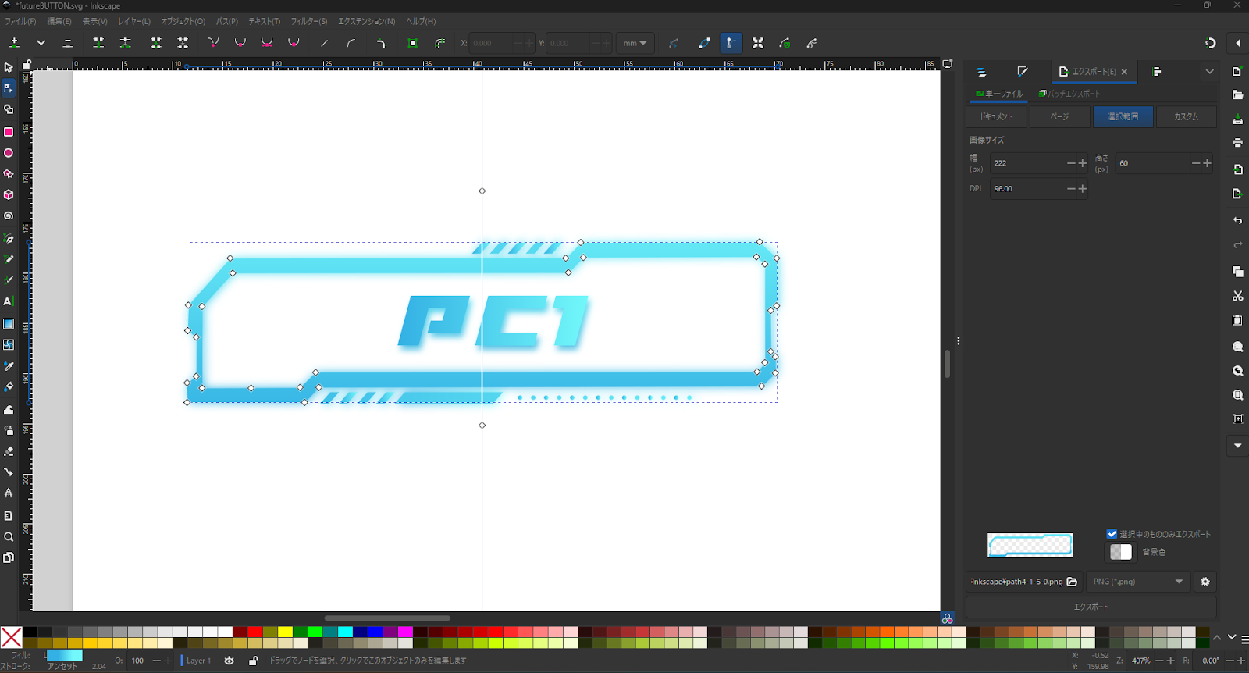Make selected nodes smooth
This screenshot has height=673, width=1249.
[240, 43]
